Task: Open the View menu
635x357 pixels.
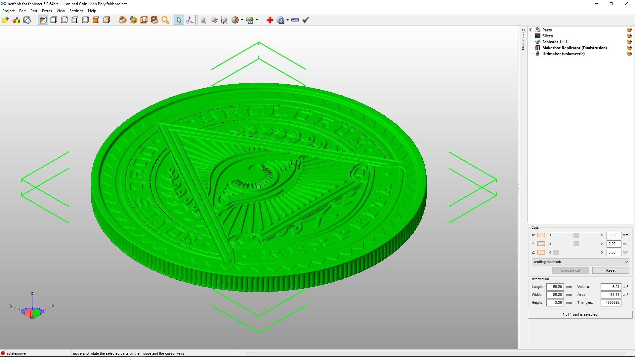Action: [61, 11]
